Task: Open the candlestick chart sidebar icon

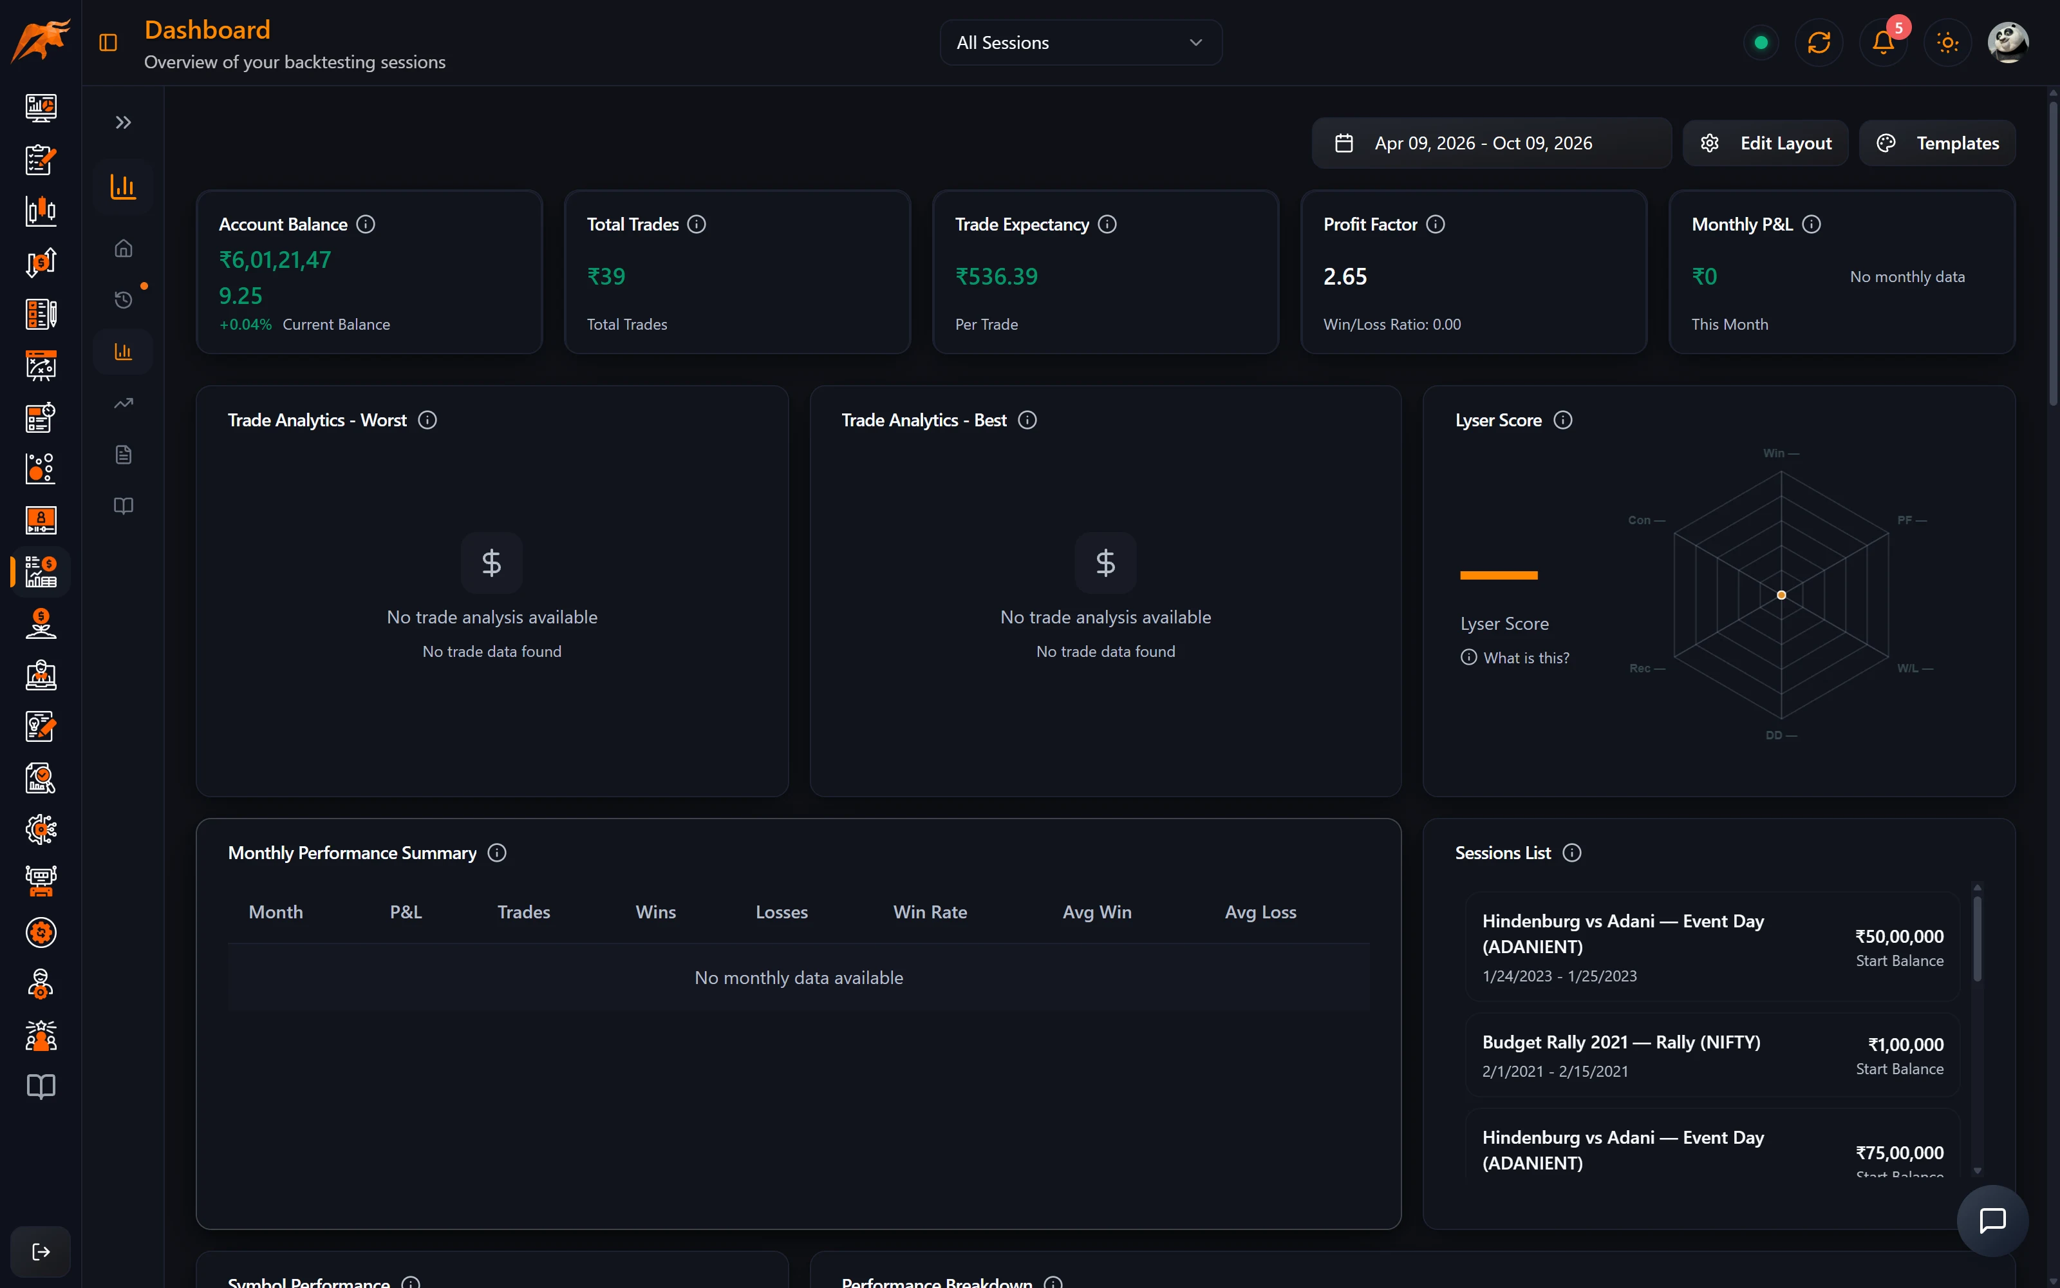Action: pyautogui.click(x=41, y=211)
